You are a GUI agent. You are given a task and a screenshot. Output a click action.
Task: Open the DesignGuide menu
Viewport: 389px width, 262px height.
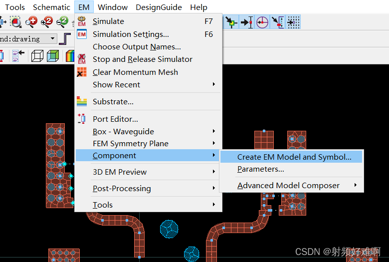(x=159, y=7)
